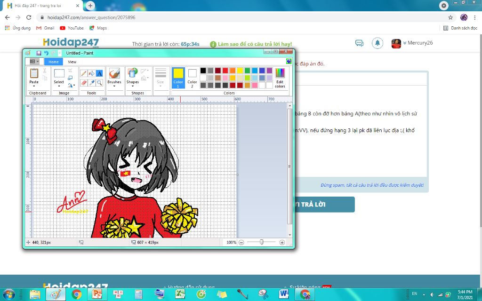
Task: Select the Magnifier tool
Action: (99, 83)
